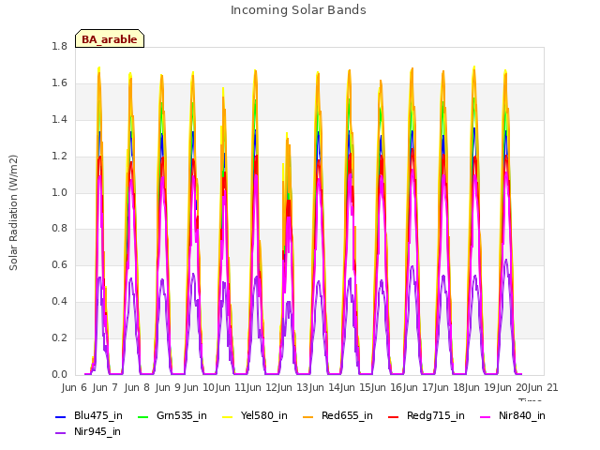Click the Nir945_in legend label
Image resolution: width=600 pixels, height=450 pixels.
click(97, 431)
